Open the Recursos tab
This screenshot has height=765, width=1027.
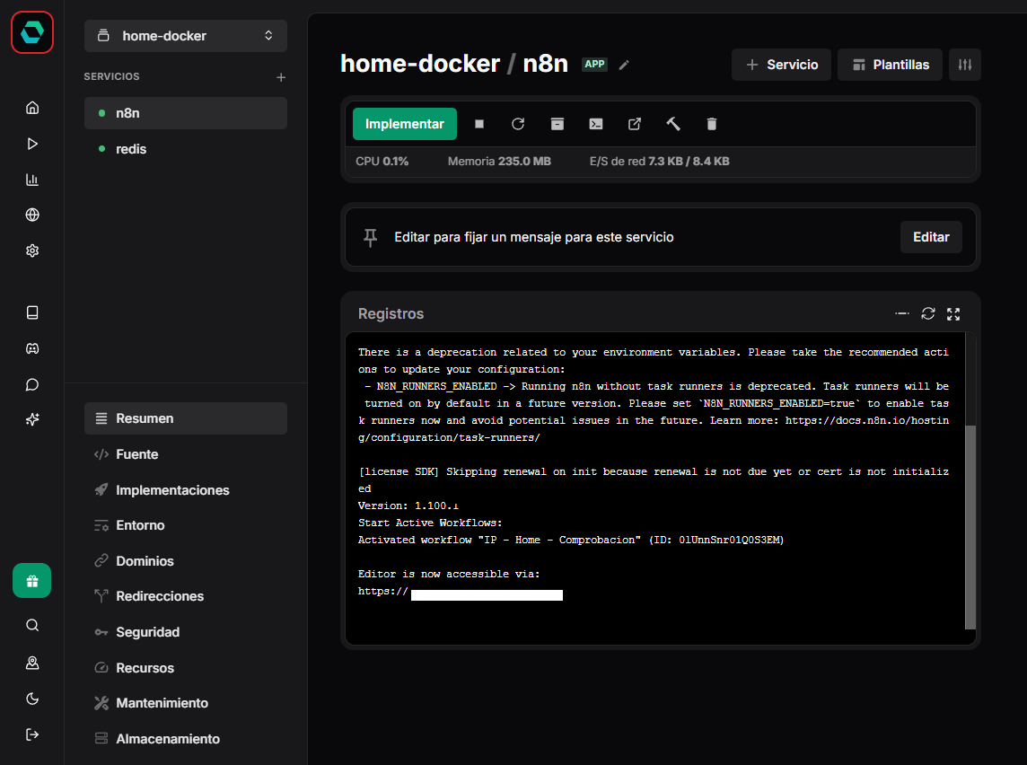[x=185, y=668]
